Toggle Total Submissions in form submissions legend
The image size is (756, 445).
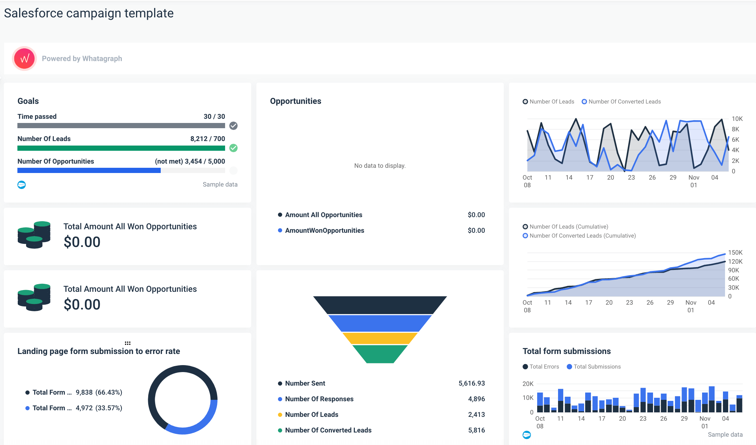[x=569, y=366]
